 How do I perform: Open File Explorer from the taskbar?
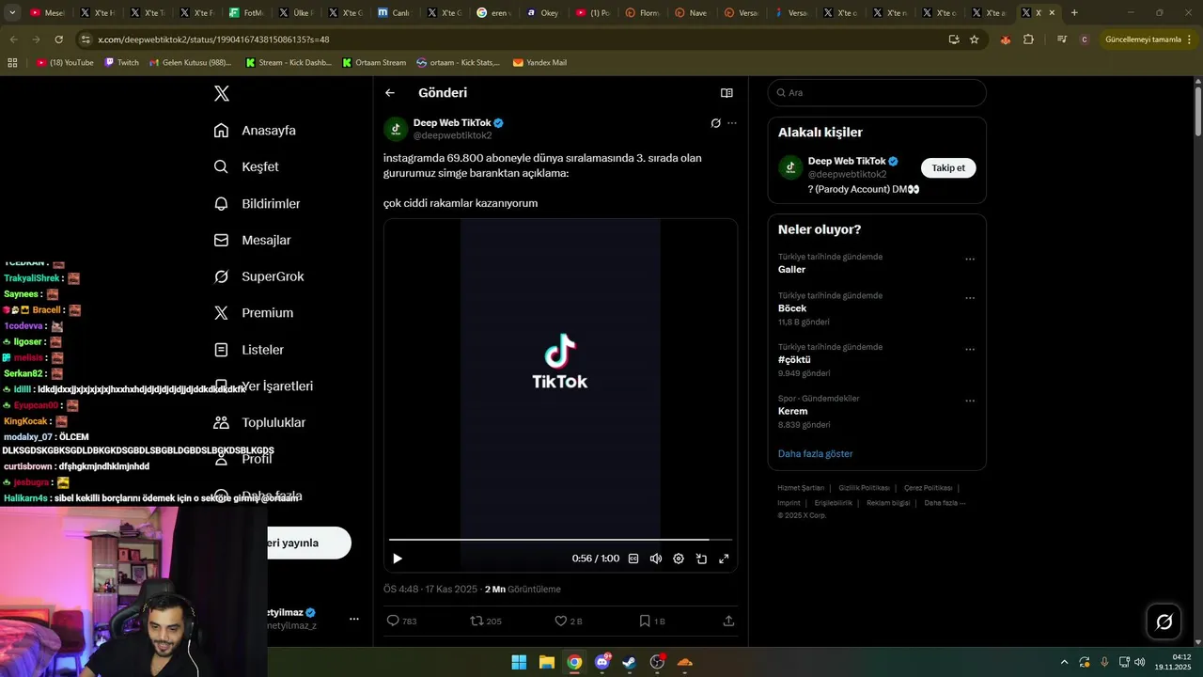546,662
